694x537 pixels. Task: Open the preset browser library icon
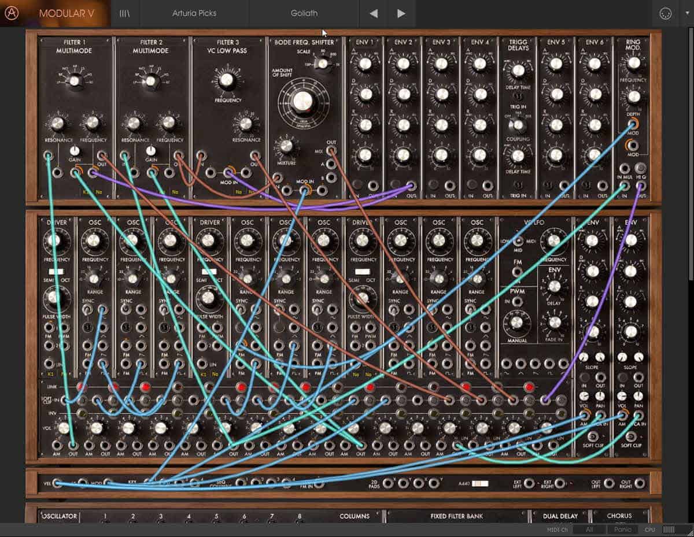pos(124,13)
